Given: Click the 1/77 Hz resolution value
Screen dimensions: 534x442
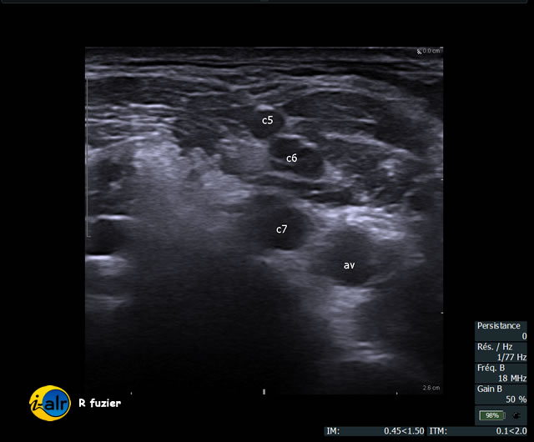Looking at the screenshot, I should (x=506, y=357).
